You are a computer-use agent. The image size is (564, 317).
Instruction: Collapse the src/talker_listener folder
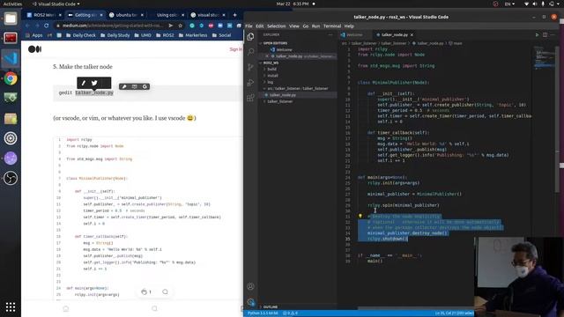(x=298, y=88)
